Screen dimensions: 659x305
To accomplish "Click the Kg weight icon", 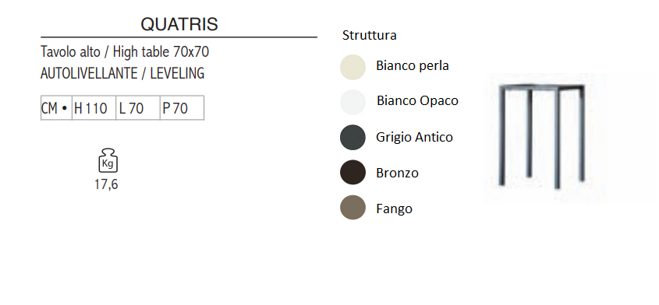I will coord(108,160).
